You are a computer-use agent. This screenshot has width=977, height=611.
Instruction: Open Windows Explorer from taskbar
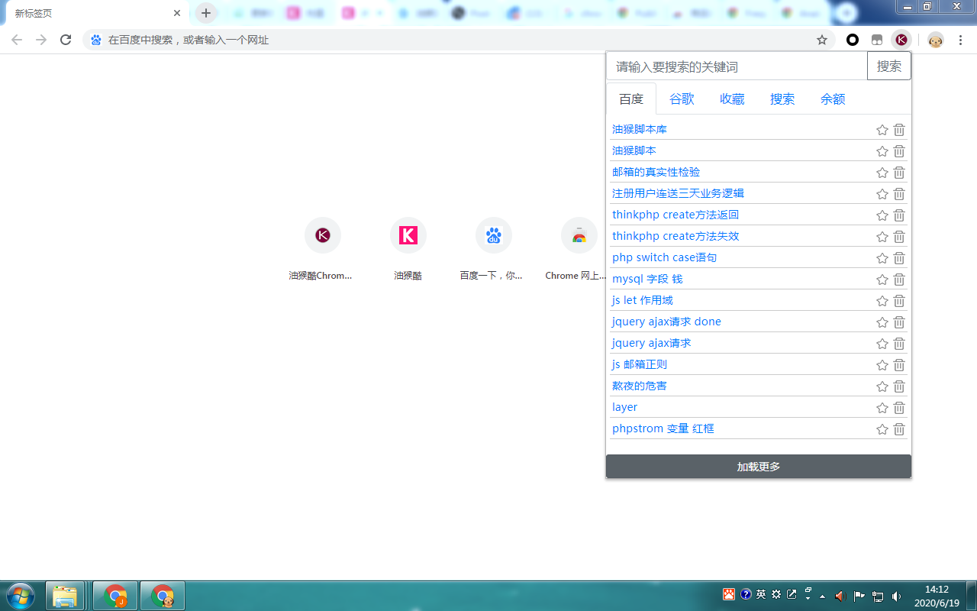66,596
